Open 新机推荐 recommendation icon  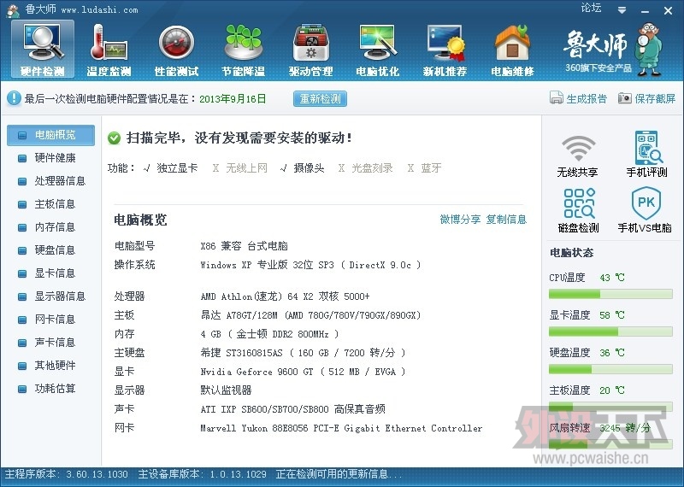445,49
